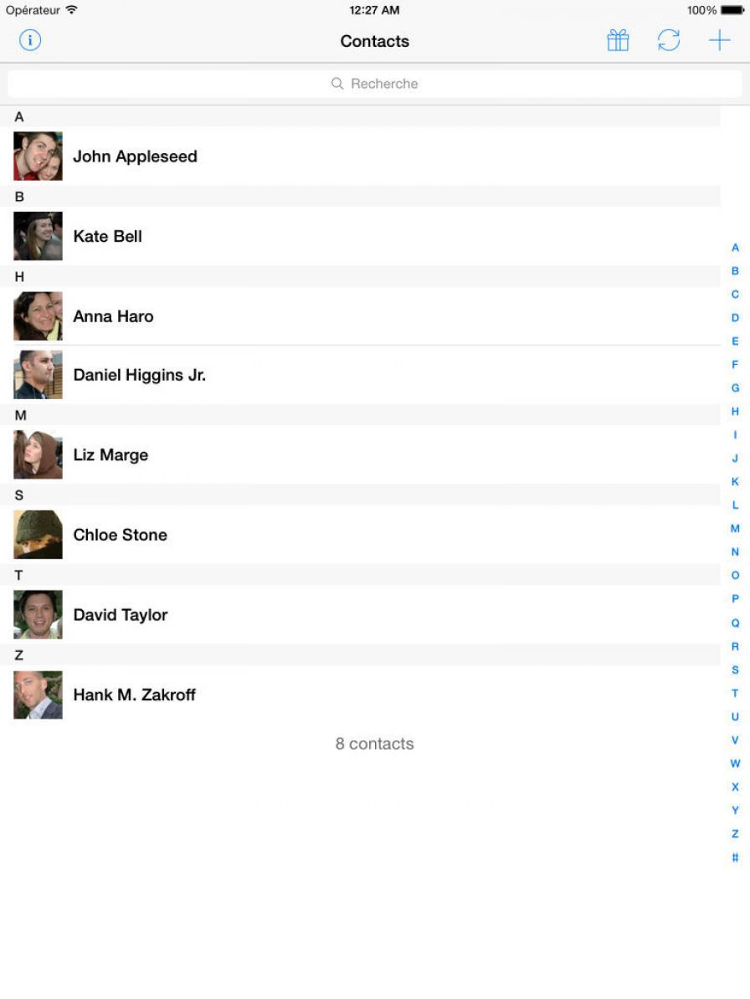Viewport: 750px width, 999px height.
Task: Add a new contact with plus icon
Action: [x=719, y=41]
